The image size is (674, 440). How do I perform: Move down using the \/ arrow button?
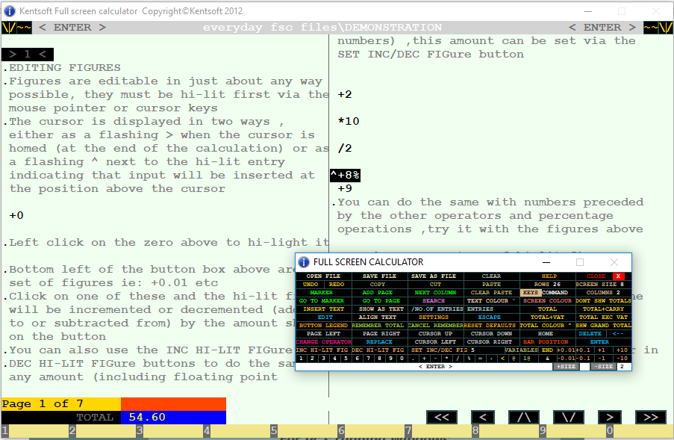point(569,417)
